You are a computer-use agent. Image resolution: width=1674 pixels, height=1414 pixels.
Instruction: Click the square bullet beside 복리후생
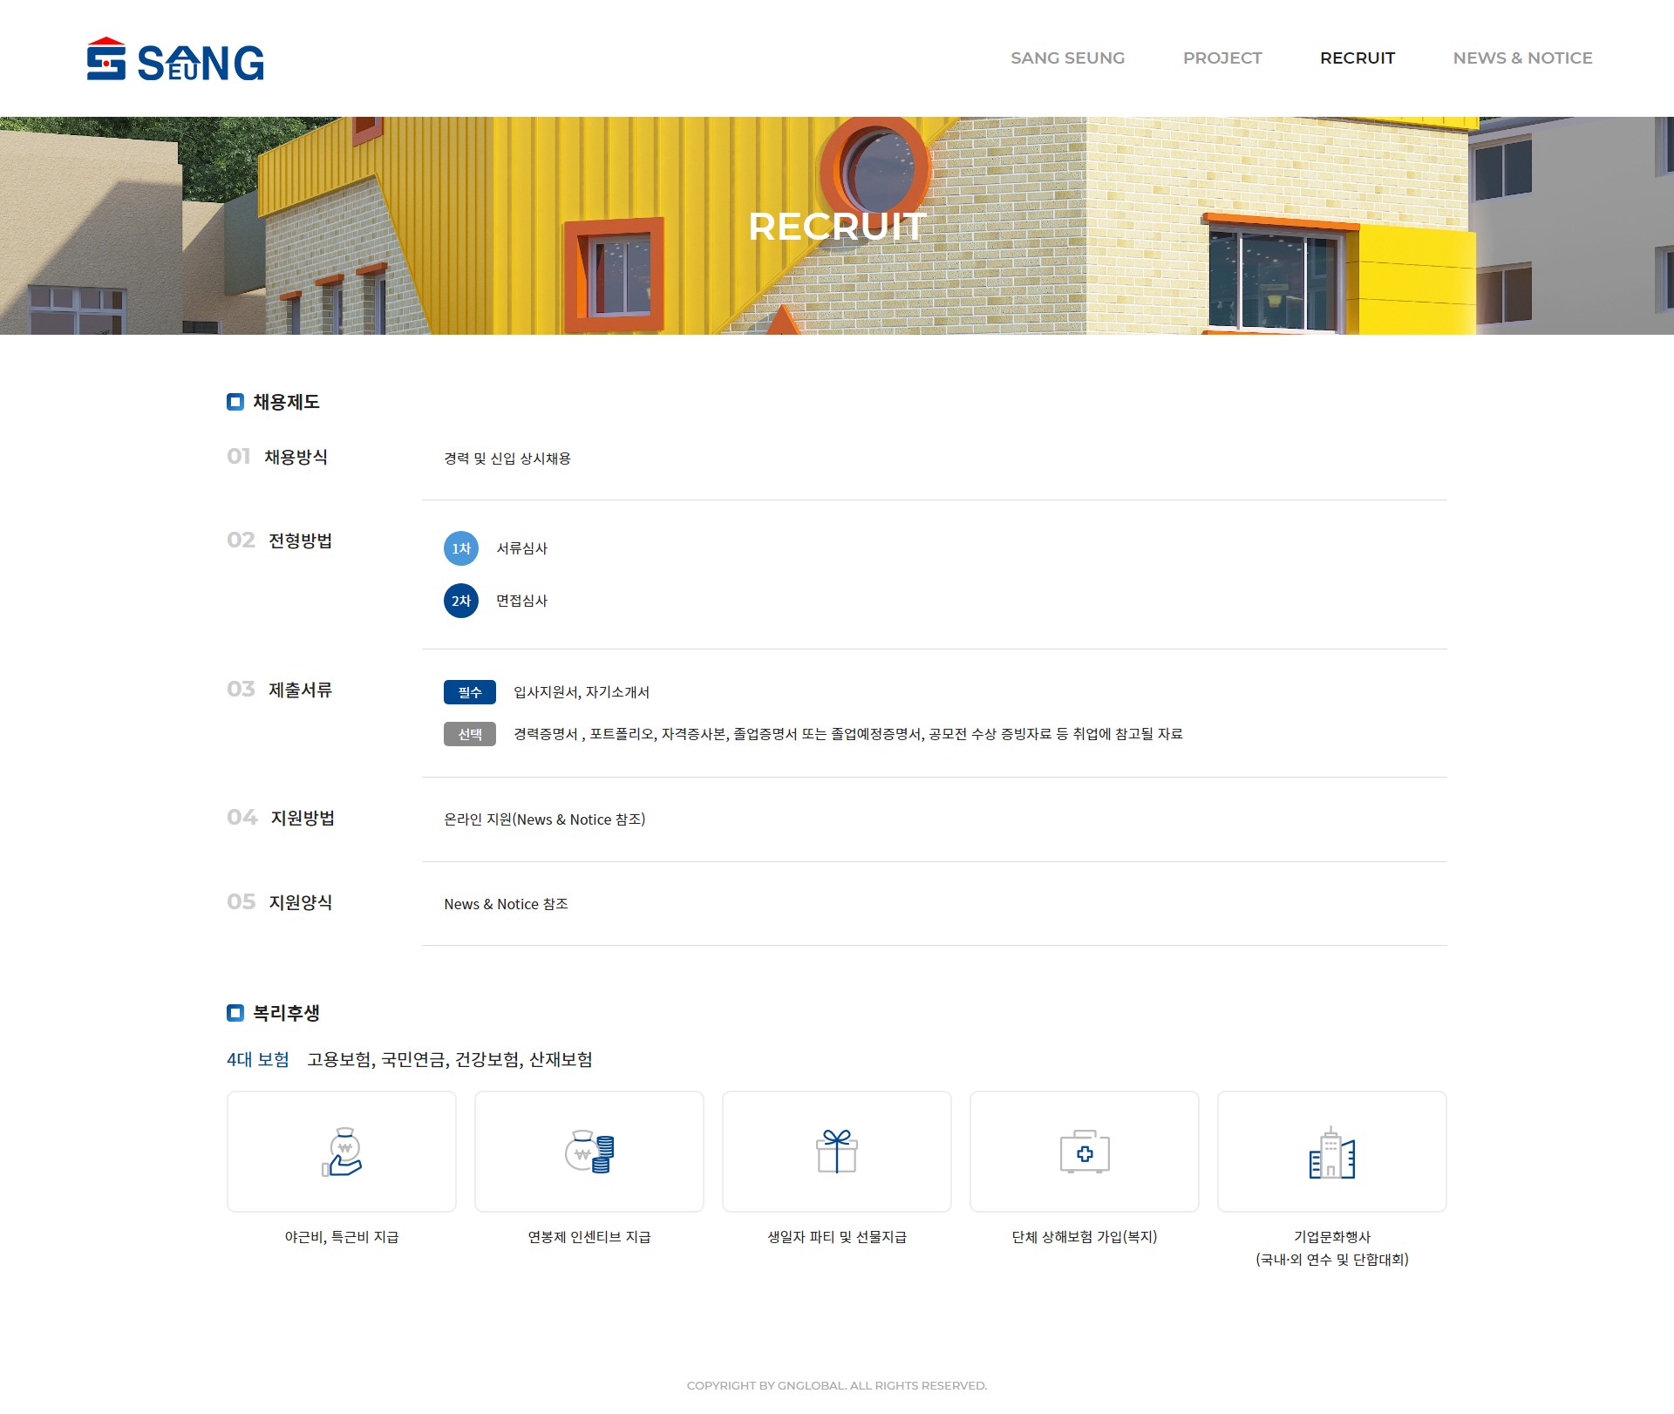point(235,1013)
